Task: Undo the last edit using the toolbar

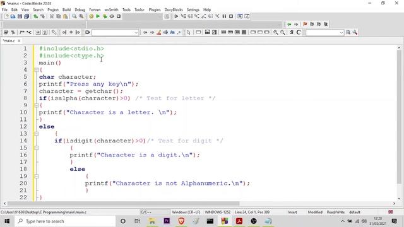Action: 35,16
